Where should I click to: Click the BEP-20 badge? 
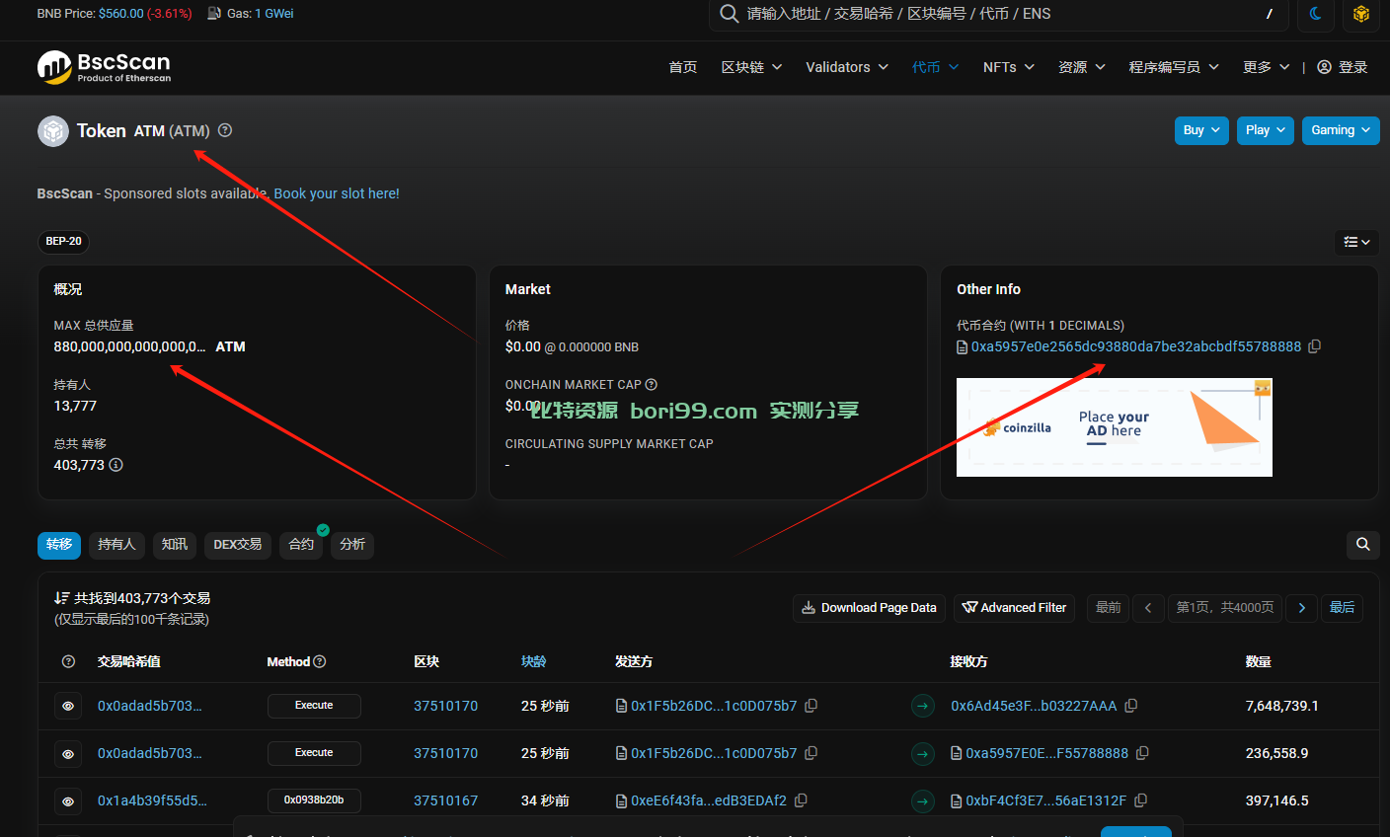(64, 242)
